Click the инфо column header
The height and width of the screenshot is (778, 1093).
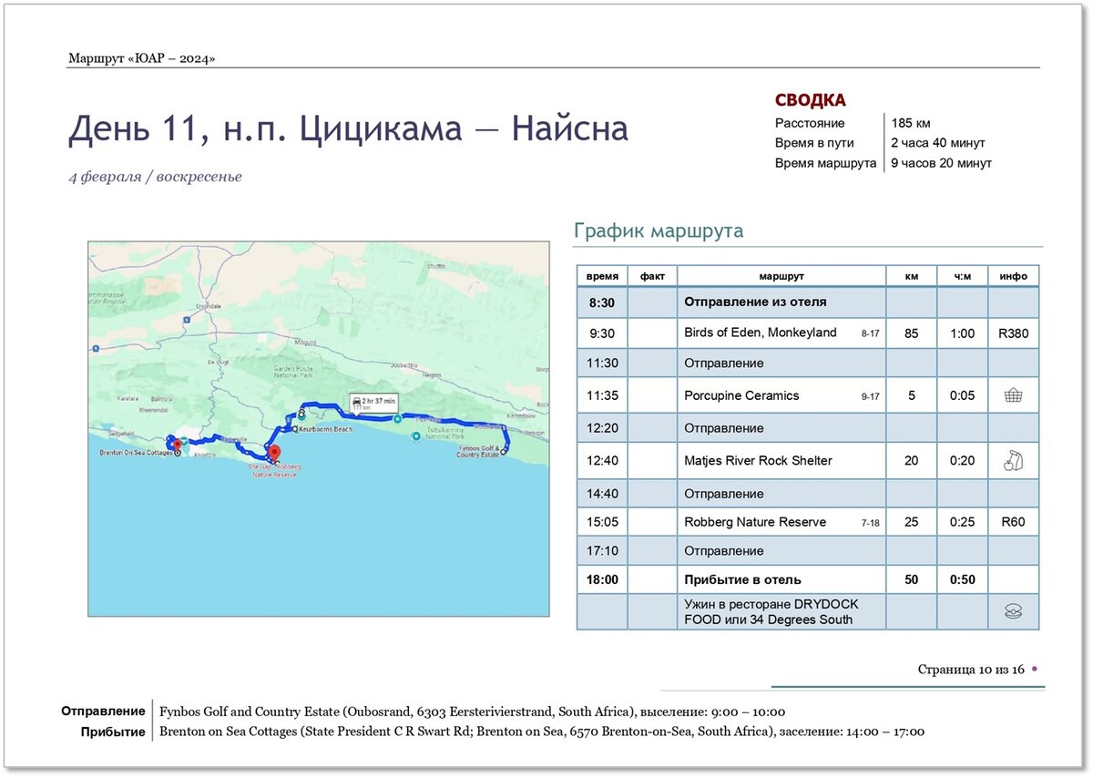(1013, 276)
